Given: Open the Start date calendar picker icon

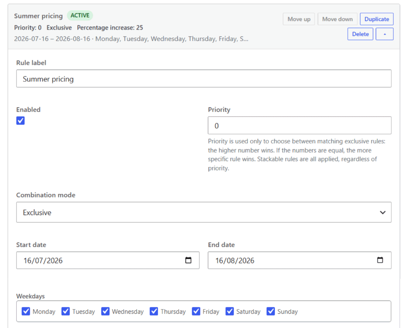Looking at the screenshot, I should [188, 260].
